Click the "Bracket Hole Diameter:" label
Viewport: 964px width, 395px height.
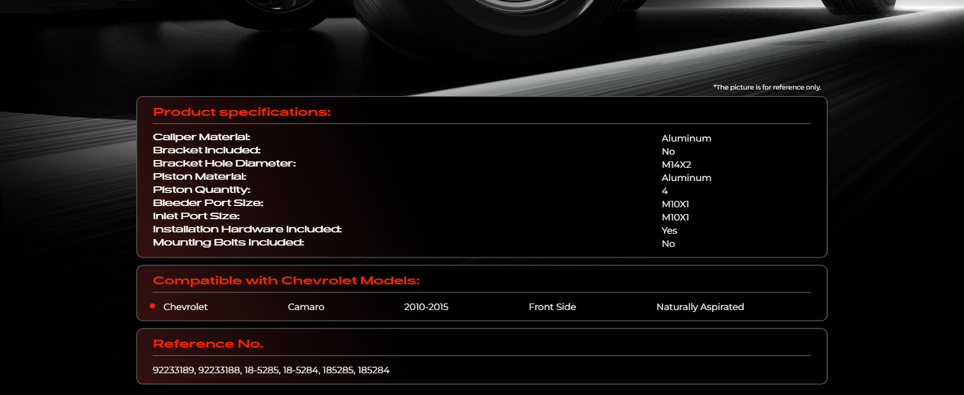tap(224, 163)
